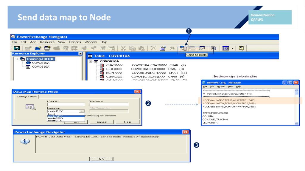The height and width of the screenshot is (171, 305).
Task: Click Cancel in Data Map Remote Node dialog
Action: pos(102,122)
